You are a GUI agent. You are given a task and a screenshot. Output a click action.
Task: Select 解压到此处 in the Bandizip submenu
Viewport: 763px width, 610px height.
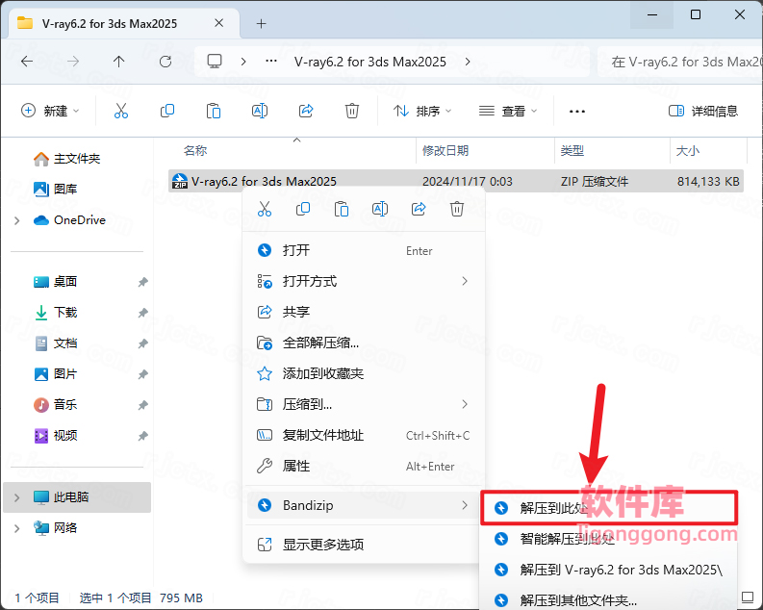[x=609, y=508]
